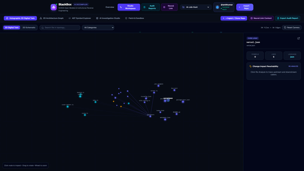Viewport: 304px width, 171px height.
Task: Select the .env.example node
Action: click(158, 86)
